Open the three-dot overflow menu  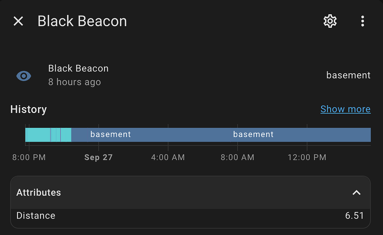(362, 21)
